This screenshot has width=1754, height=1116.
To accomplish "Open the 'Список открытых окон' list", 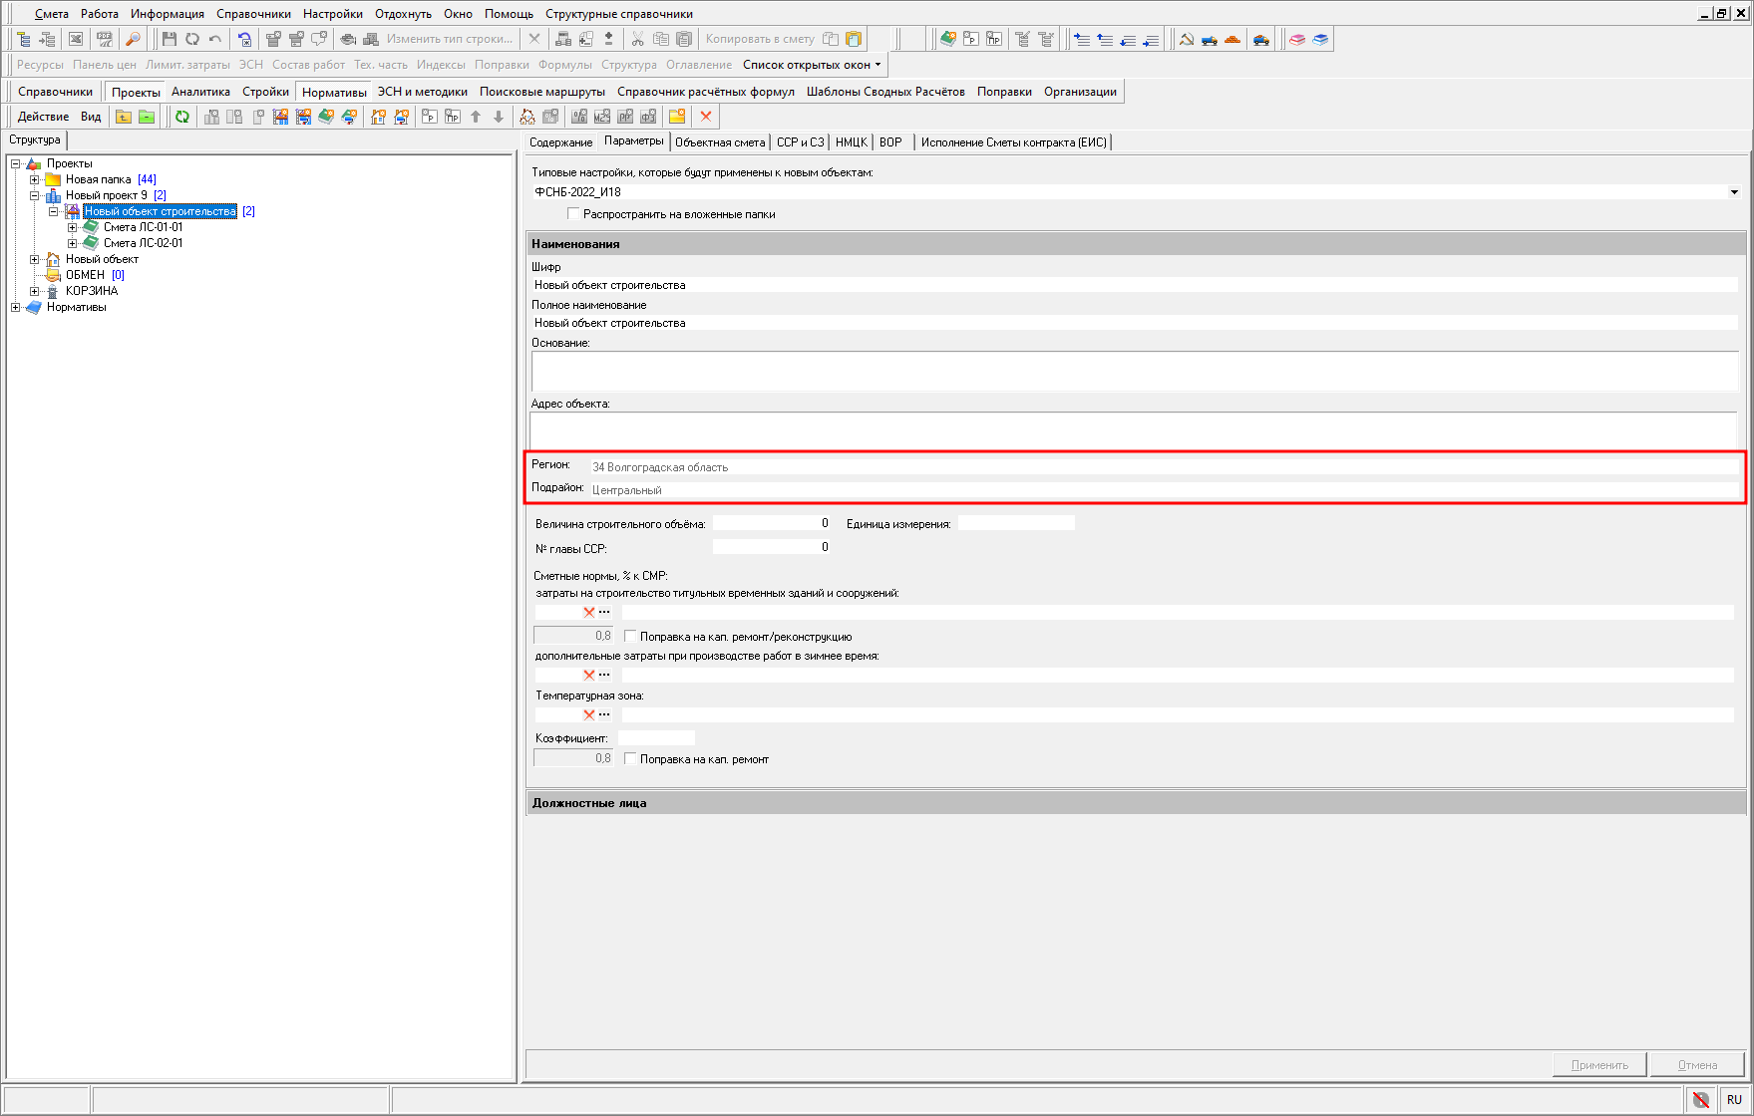I will pos(811,65).
